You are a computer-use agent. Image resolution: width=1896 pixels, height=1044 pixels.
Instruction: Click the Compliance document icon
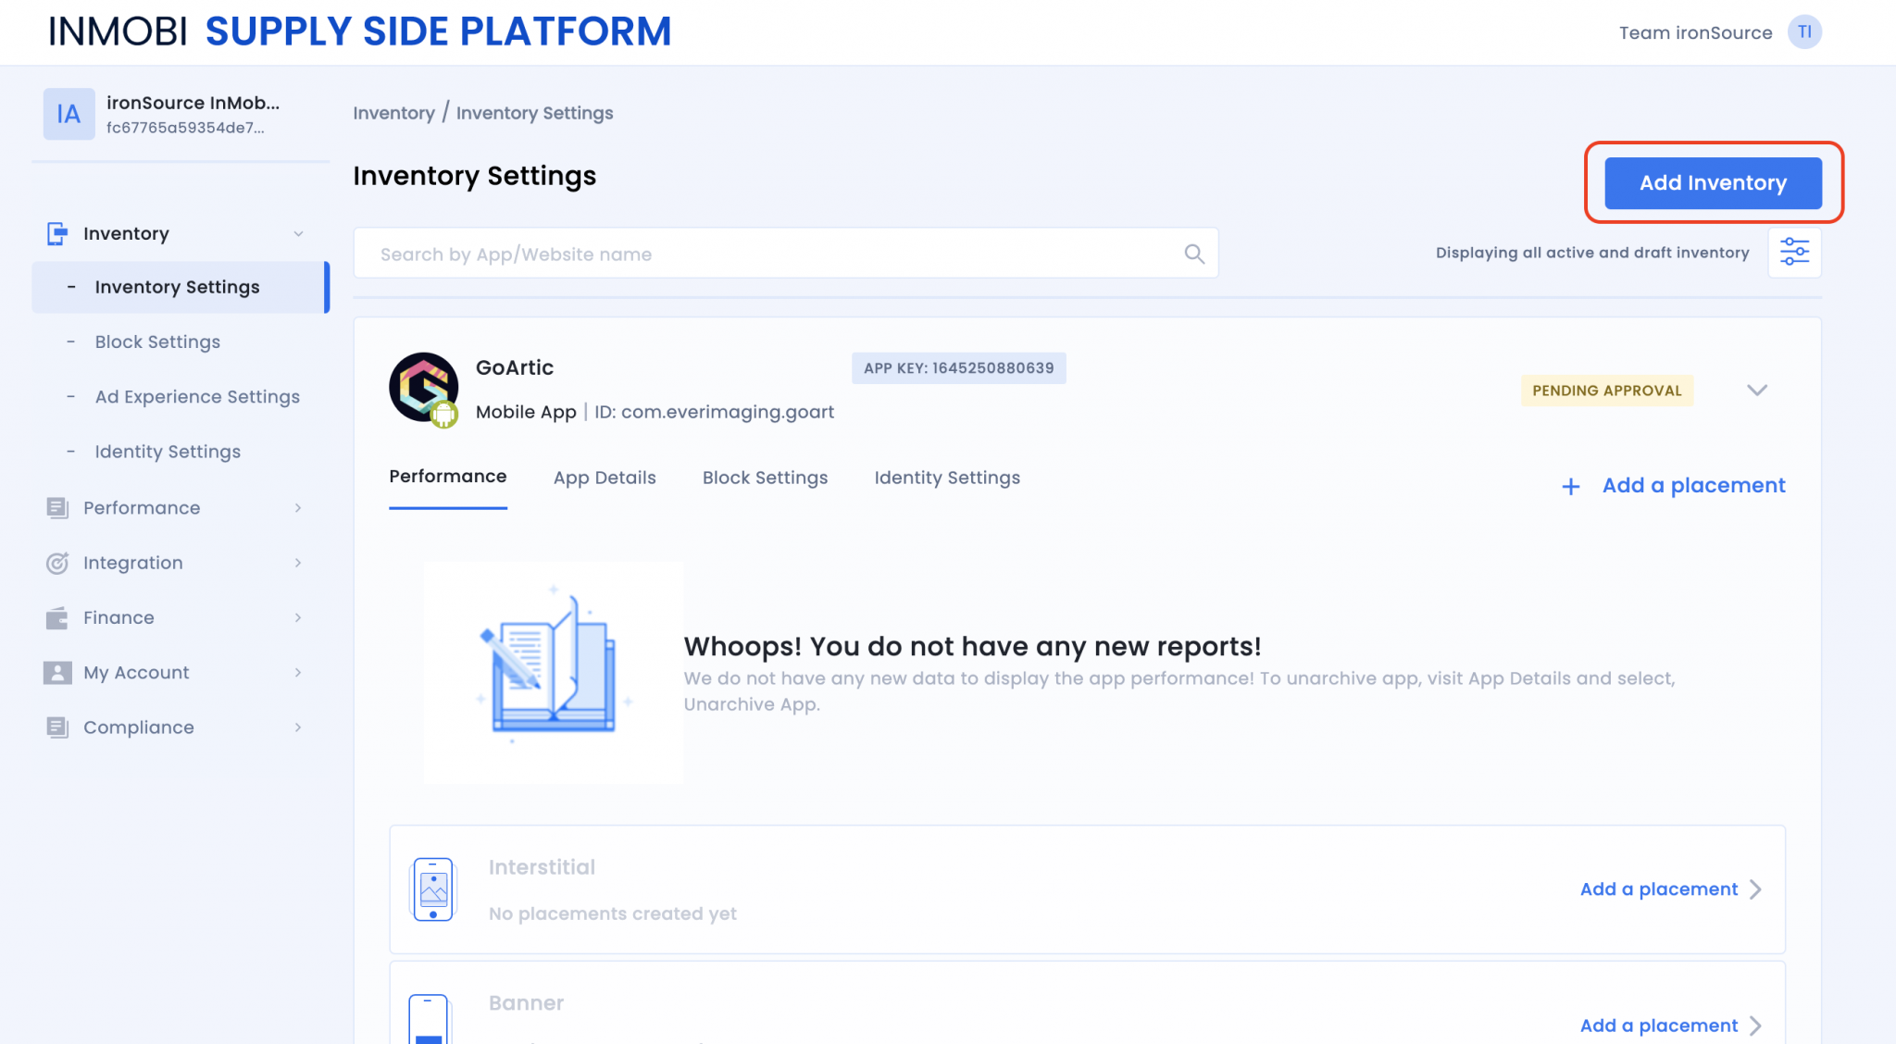click(57, 727)
